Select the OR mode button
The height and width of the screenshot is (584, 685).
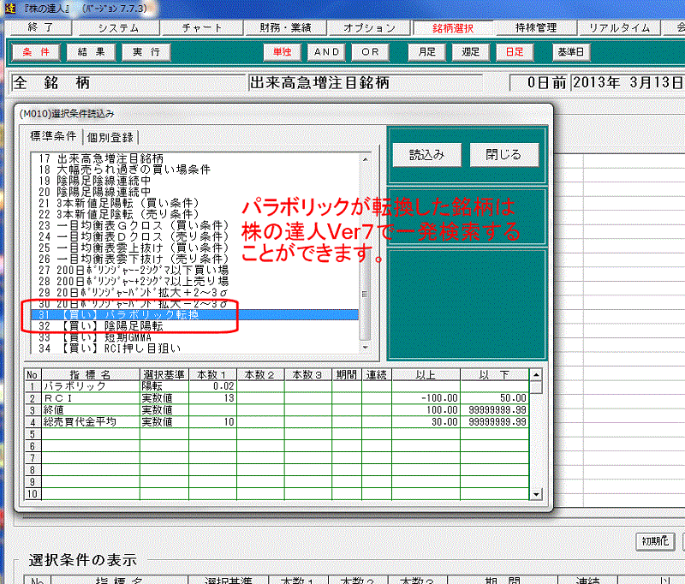370,52
